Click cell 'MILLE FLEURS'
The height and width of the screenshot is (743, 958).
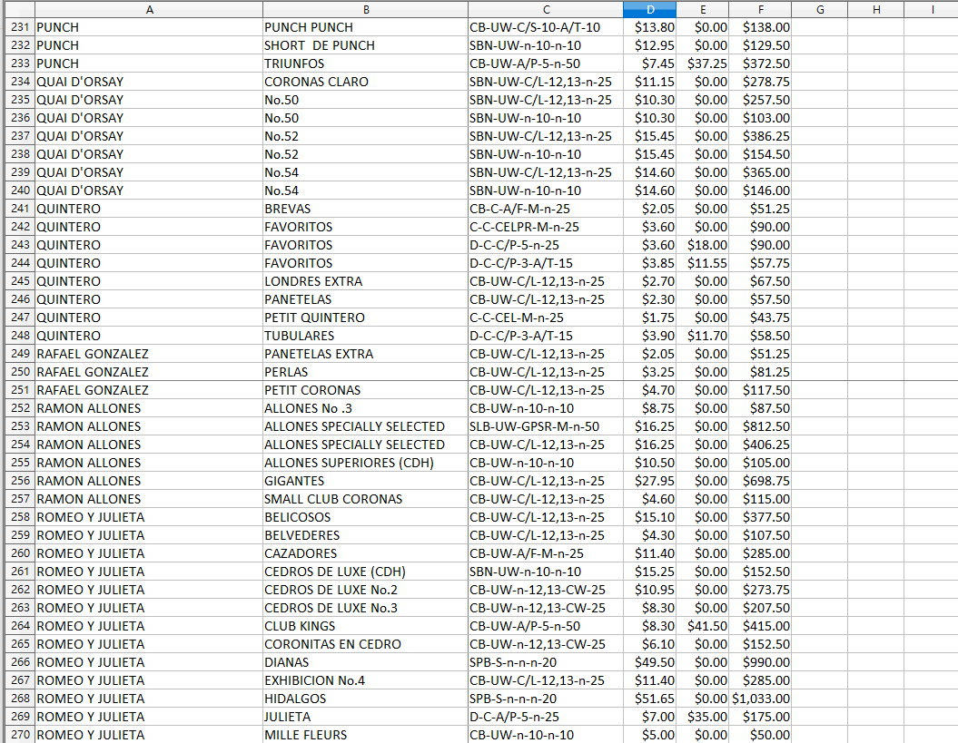tap(365, 735)
